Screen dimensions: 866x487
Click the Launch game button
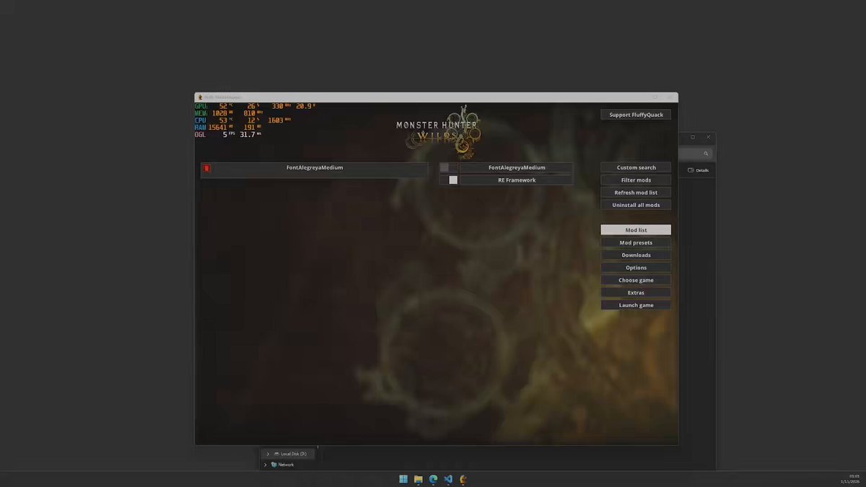click(x=636, y=305)
